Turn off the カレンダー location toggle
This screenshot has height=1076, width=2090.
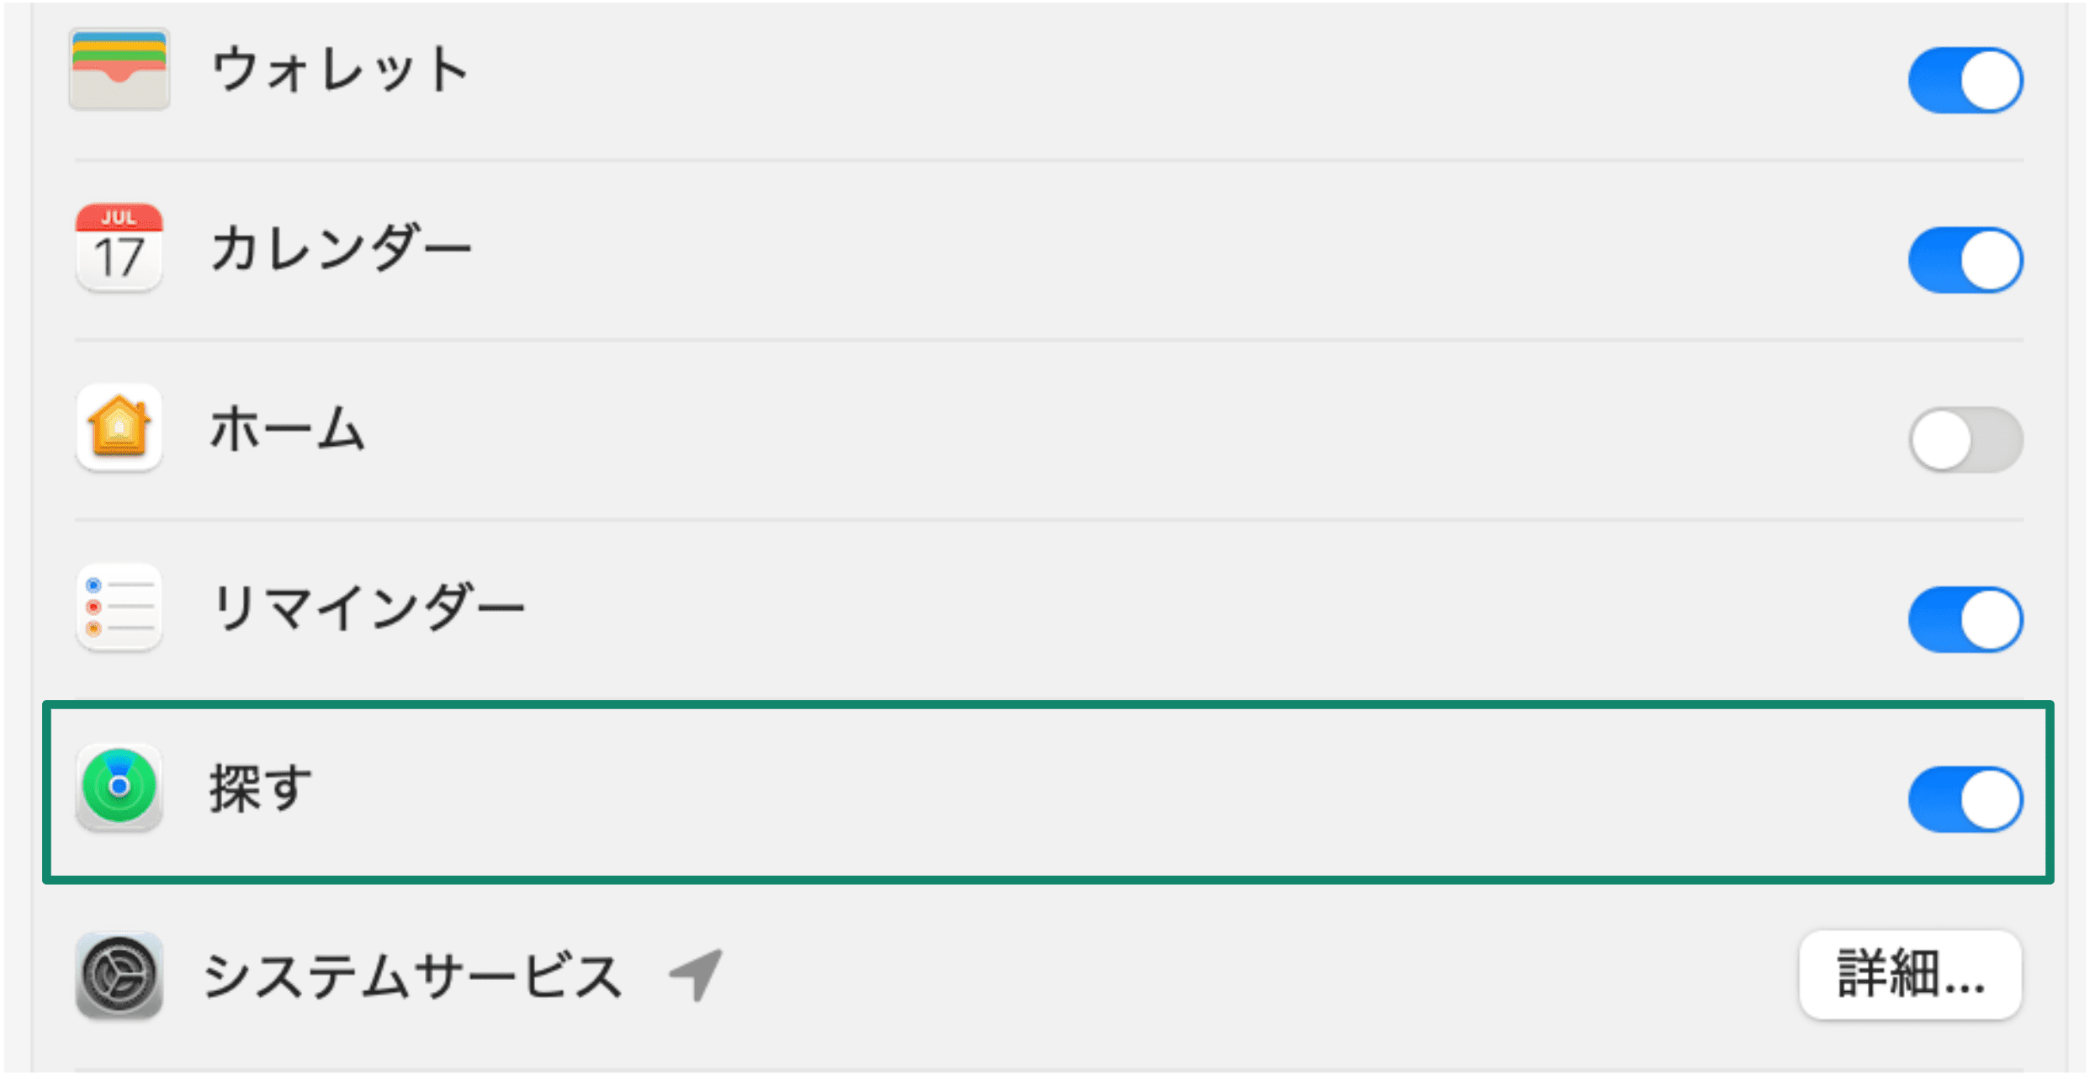click(x=1965, y=260)
